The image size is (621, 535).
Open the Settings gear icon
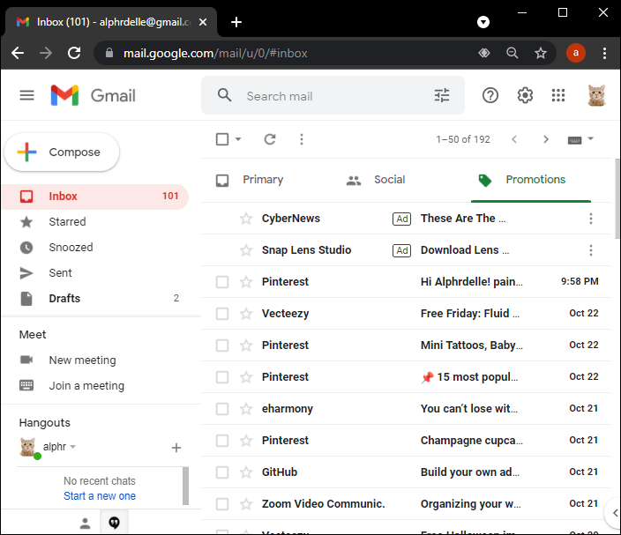(x=525, y=95)
